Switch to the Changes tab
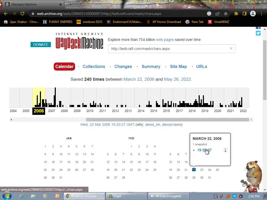The width and height of the screenshot is (267, 200). 123,66
